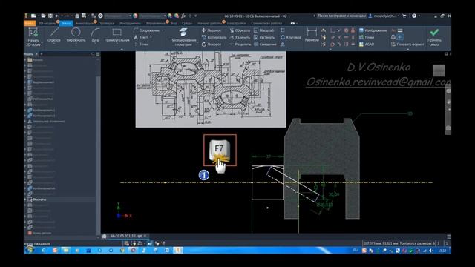
Task: Expand the Текст dropdown arrow
Action: pyautogui.click(x=151, y=37)
